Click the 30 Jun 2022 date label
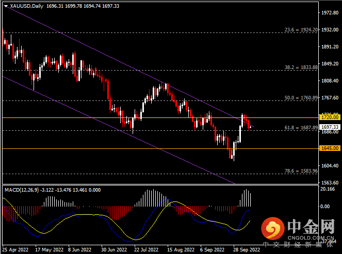Image resolution: width=342 pixels, height=254 pixels. pyautogui.click(x=114, y=250)
